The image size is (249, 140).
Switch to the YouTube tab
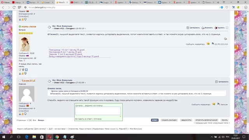click(76, 2)
